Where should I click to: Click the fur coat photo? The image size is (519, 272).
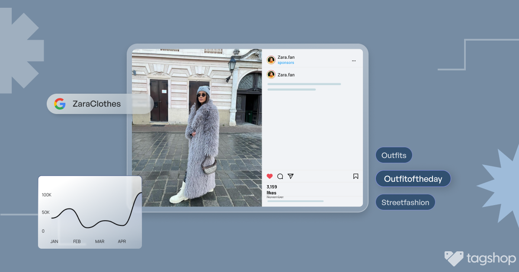click(x=197, y=128)
